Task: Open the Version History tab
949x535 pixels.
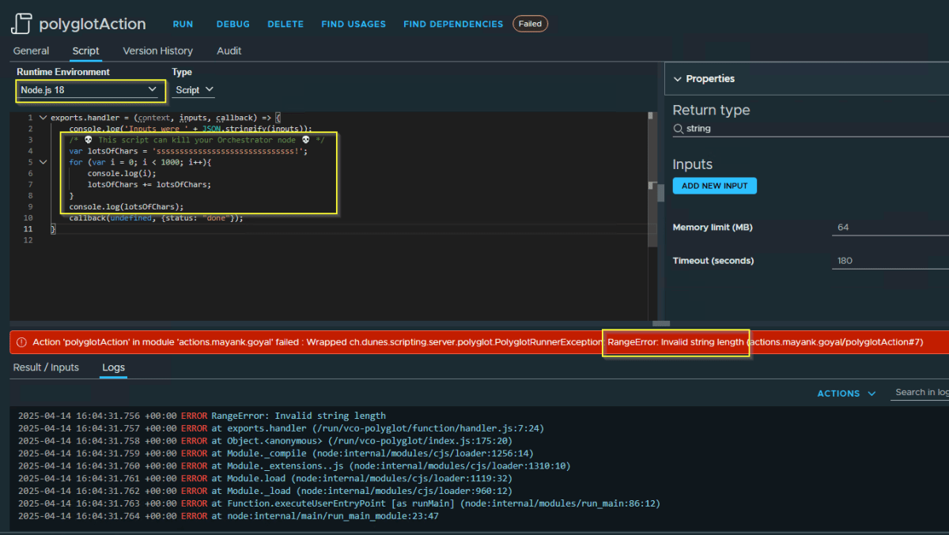Action: click(157, 51)
